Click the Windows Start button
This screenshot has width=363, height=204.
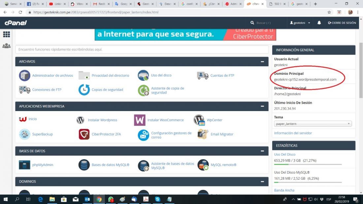6,199
